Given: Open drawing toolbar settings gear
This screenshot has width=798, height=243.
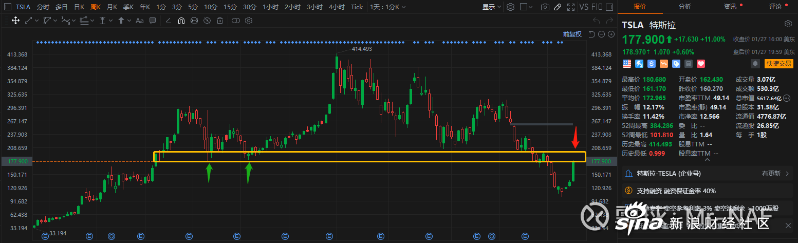Looking at the screenshot, I should [x=249, y=21].
